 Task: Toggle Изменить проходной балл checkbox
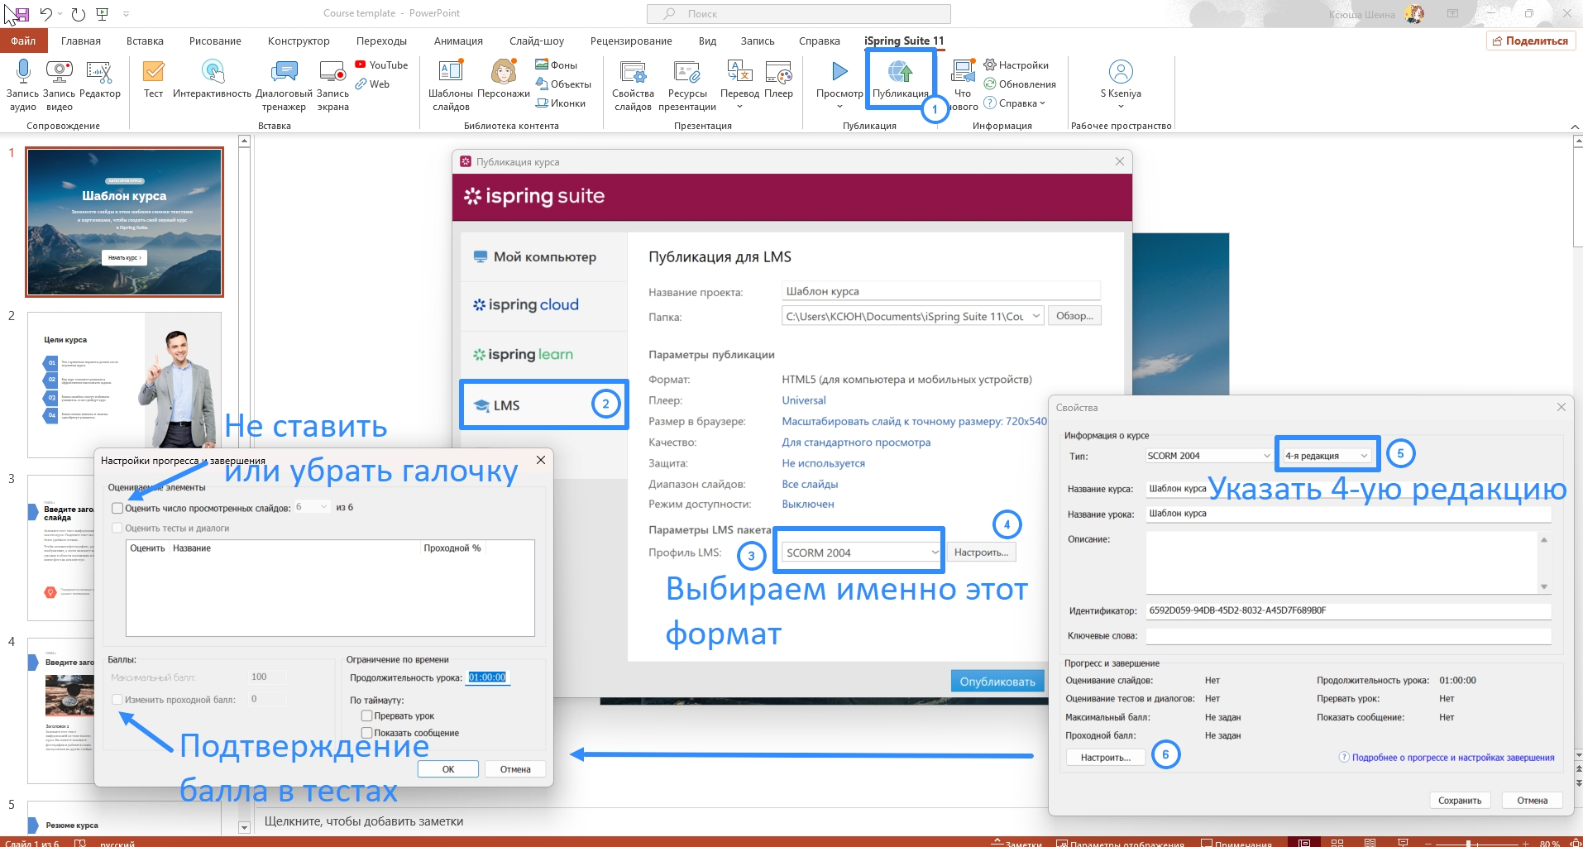click(x=117, y=700)
